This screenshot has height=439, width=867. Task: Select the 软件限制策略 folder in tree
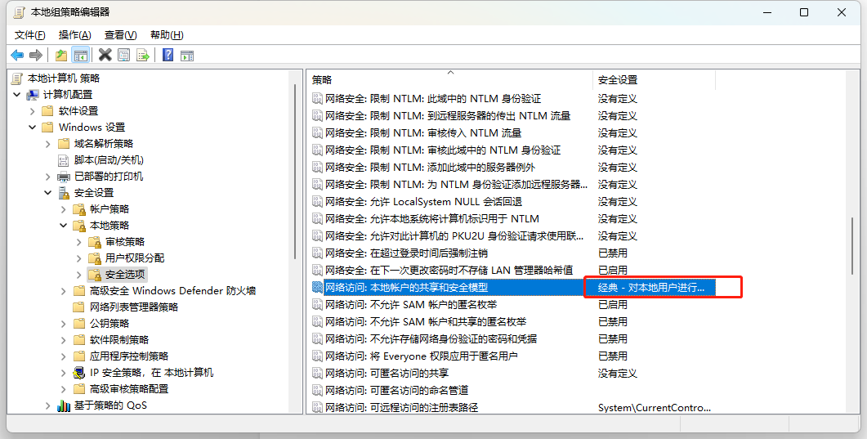point(118,339)
